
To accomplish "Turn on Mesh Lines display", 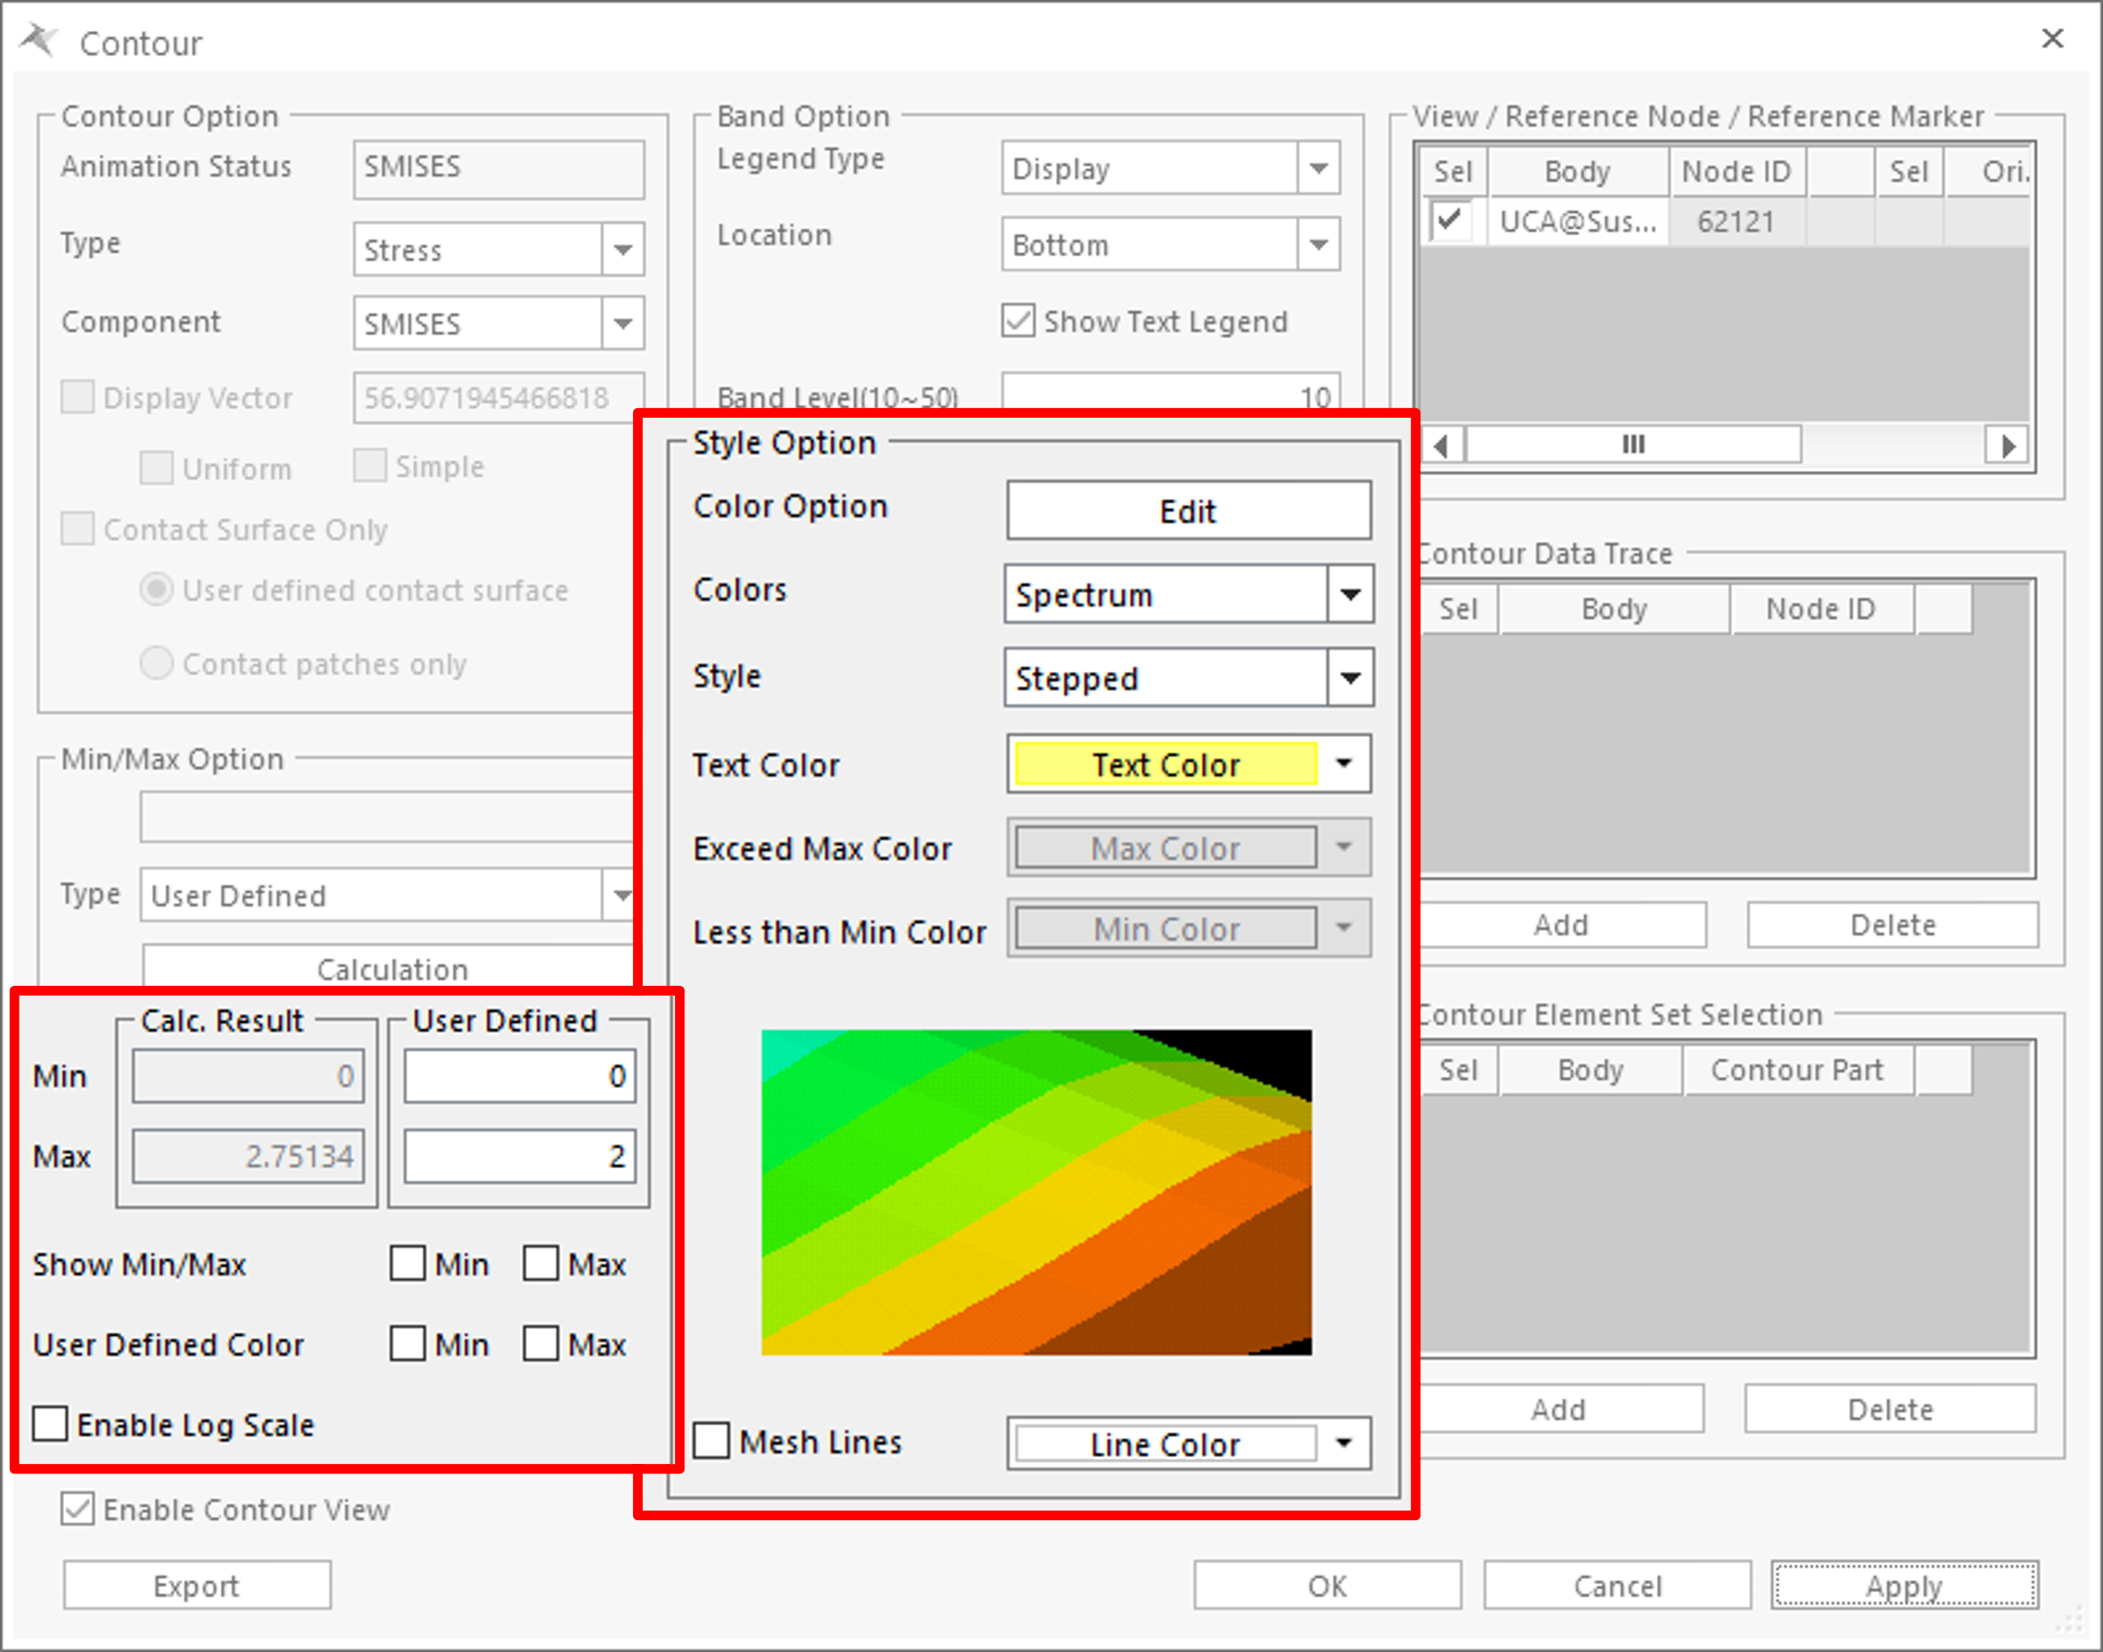I will [x=712, y=1442].
